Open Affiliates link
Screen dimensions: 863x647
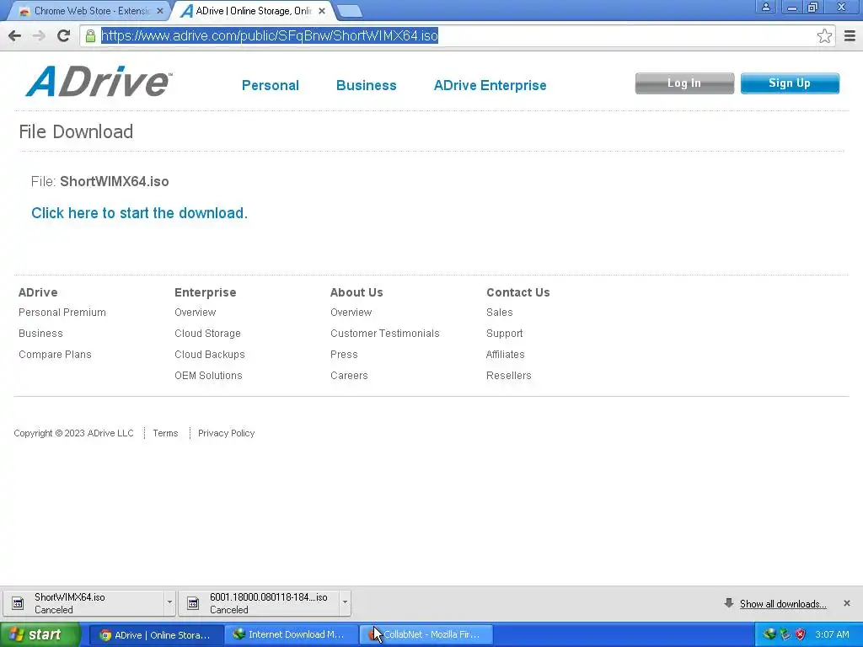coord(506,355)
